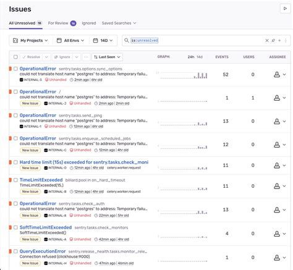Open the SoftTimeLimitExceeded issue link
This screenshot has width=293, height=270.
coord(46,227)
